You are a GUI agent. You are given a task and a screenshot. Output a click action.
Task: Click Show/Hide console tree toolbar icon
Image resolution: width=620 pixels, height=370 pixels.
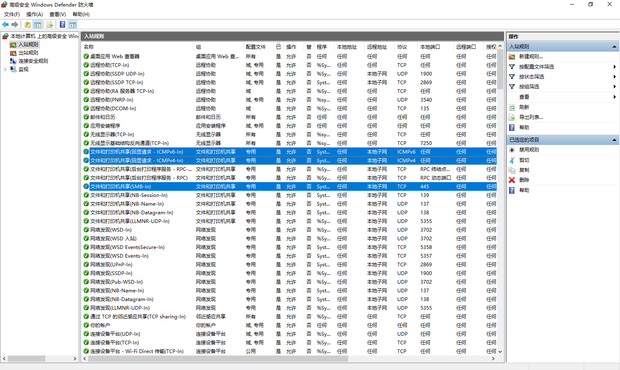point(37,25)
